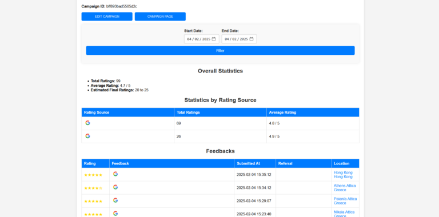Click the Statistics by Rating Source heading
Image resolution: width=439 pixels, height=217 pixels.
[220, 100]
